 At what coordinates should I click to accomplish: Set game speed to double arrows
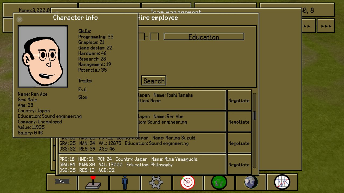308,26
